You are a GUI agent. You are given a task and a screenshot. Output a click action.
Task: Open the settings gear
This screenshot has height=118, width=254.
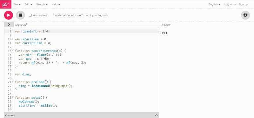(x=245, y=15)
